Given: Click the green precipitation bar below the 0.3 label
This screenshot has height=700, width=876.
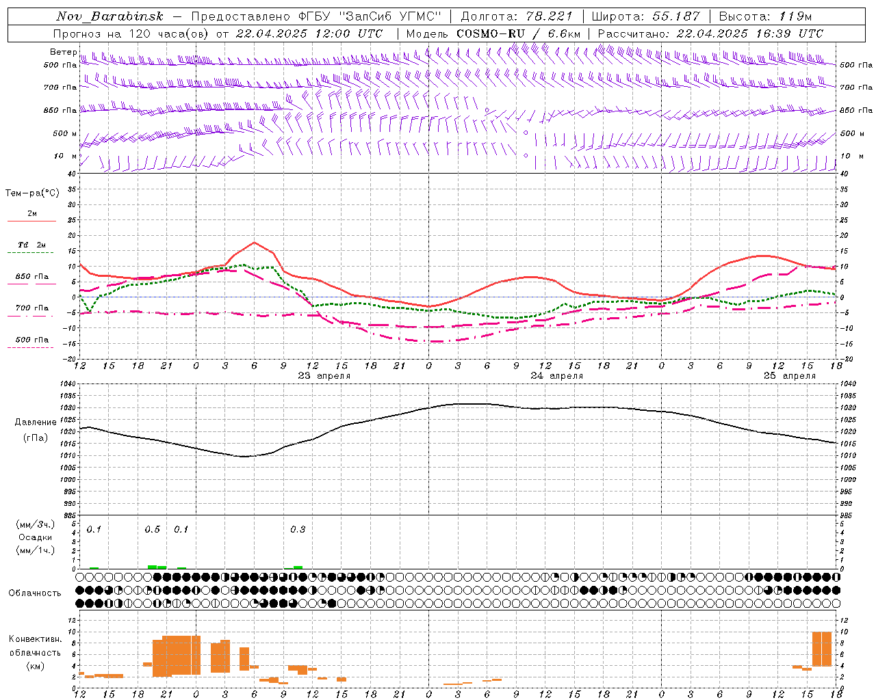Looking at the screenshot, I should point(298,567).
